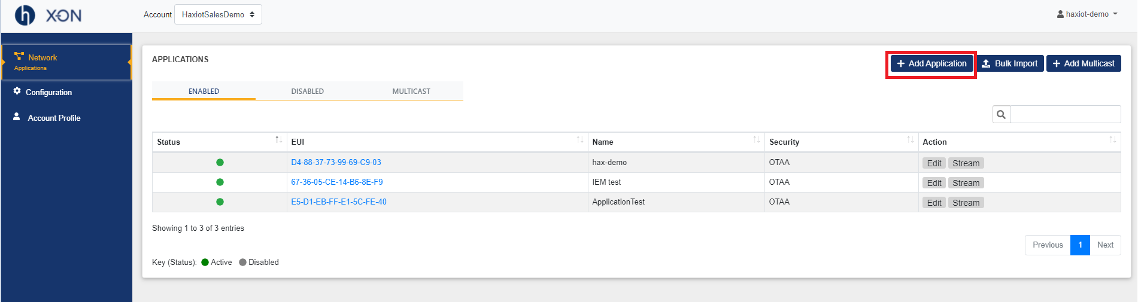
Task: Expand the haxiot-demo user menu
Action: (x=1087, y=14)
